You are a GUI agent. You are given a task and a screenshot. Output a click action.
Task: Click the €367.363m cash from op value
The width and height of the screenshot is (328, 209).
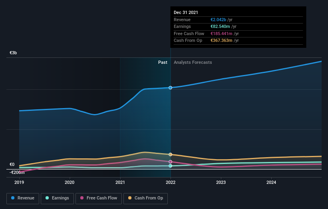(221, 41)
